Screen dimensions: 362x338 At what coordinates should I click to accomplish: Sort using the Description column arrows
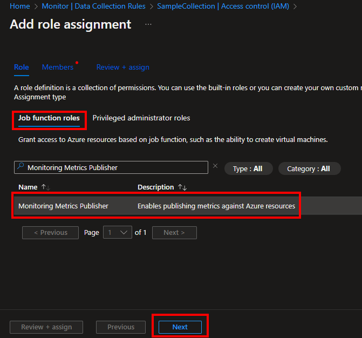[182, 187]
